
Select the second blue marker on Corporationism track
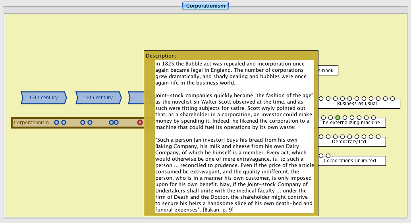pos(64,123)
